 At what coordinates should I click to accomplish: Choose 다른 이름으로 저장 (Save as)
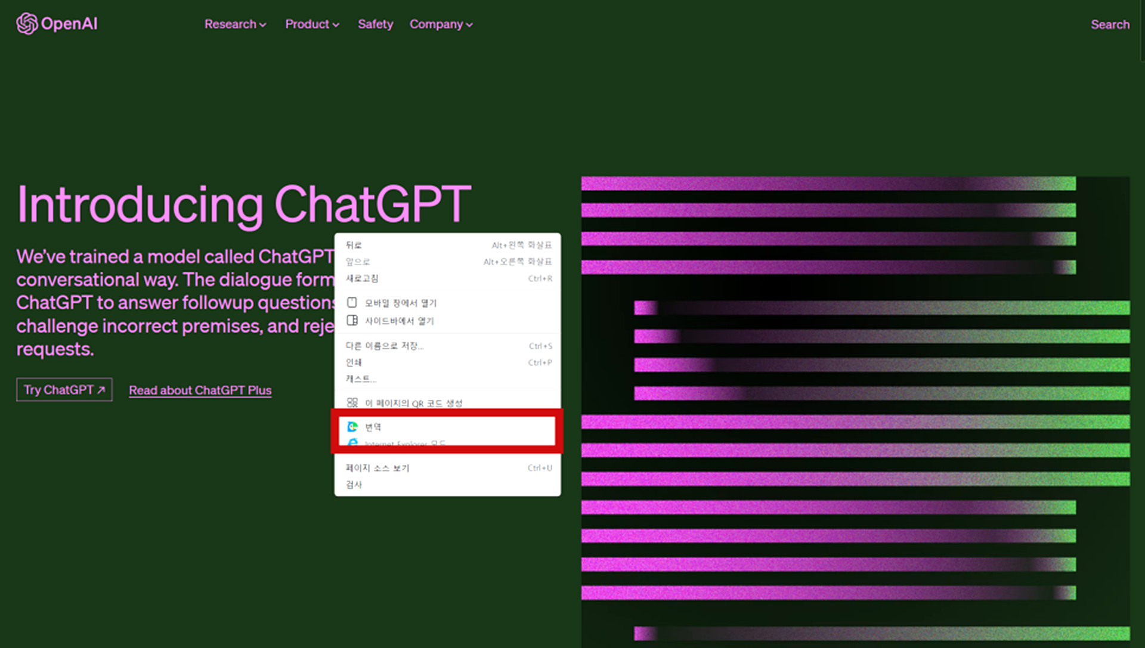(x=384, y=346)
